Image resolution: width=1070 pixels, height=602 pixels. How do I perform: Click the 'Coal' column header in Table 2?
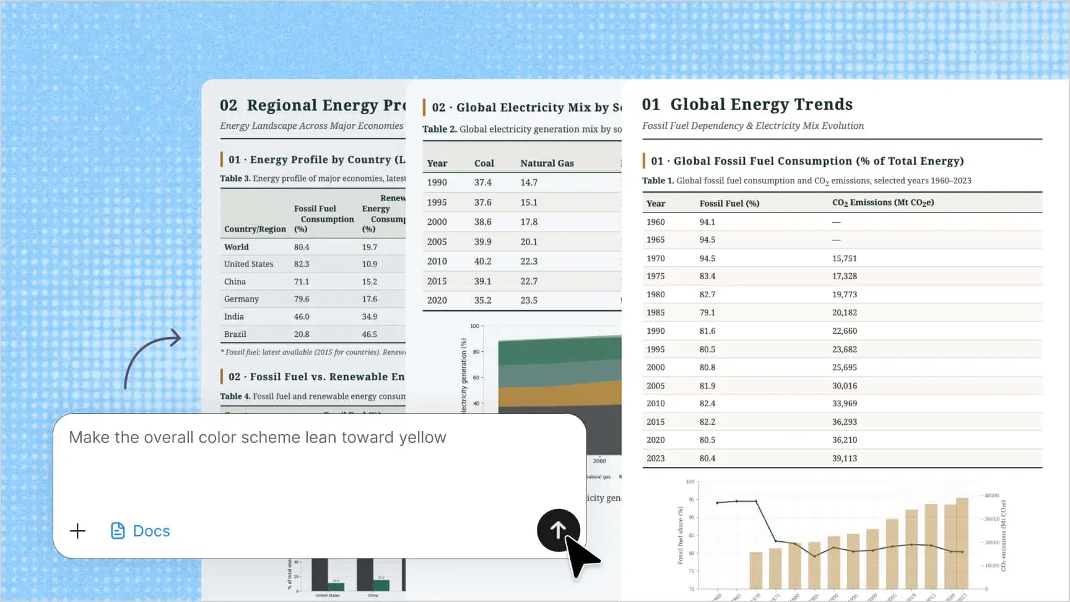pyautogui.click(x=484, y=164)
